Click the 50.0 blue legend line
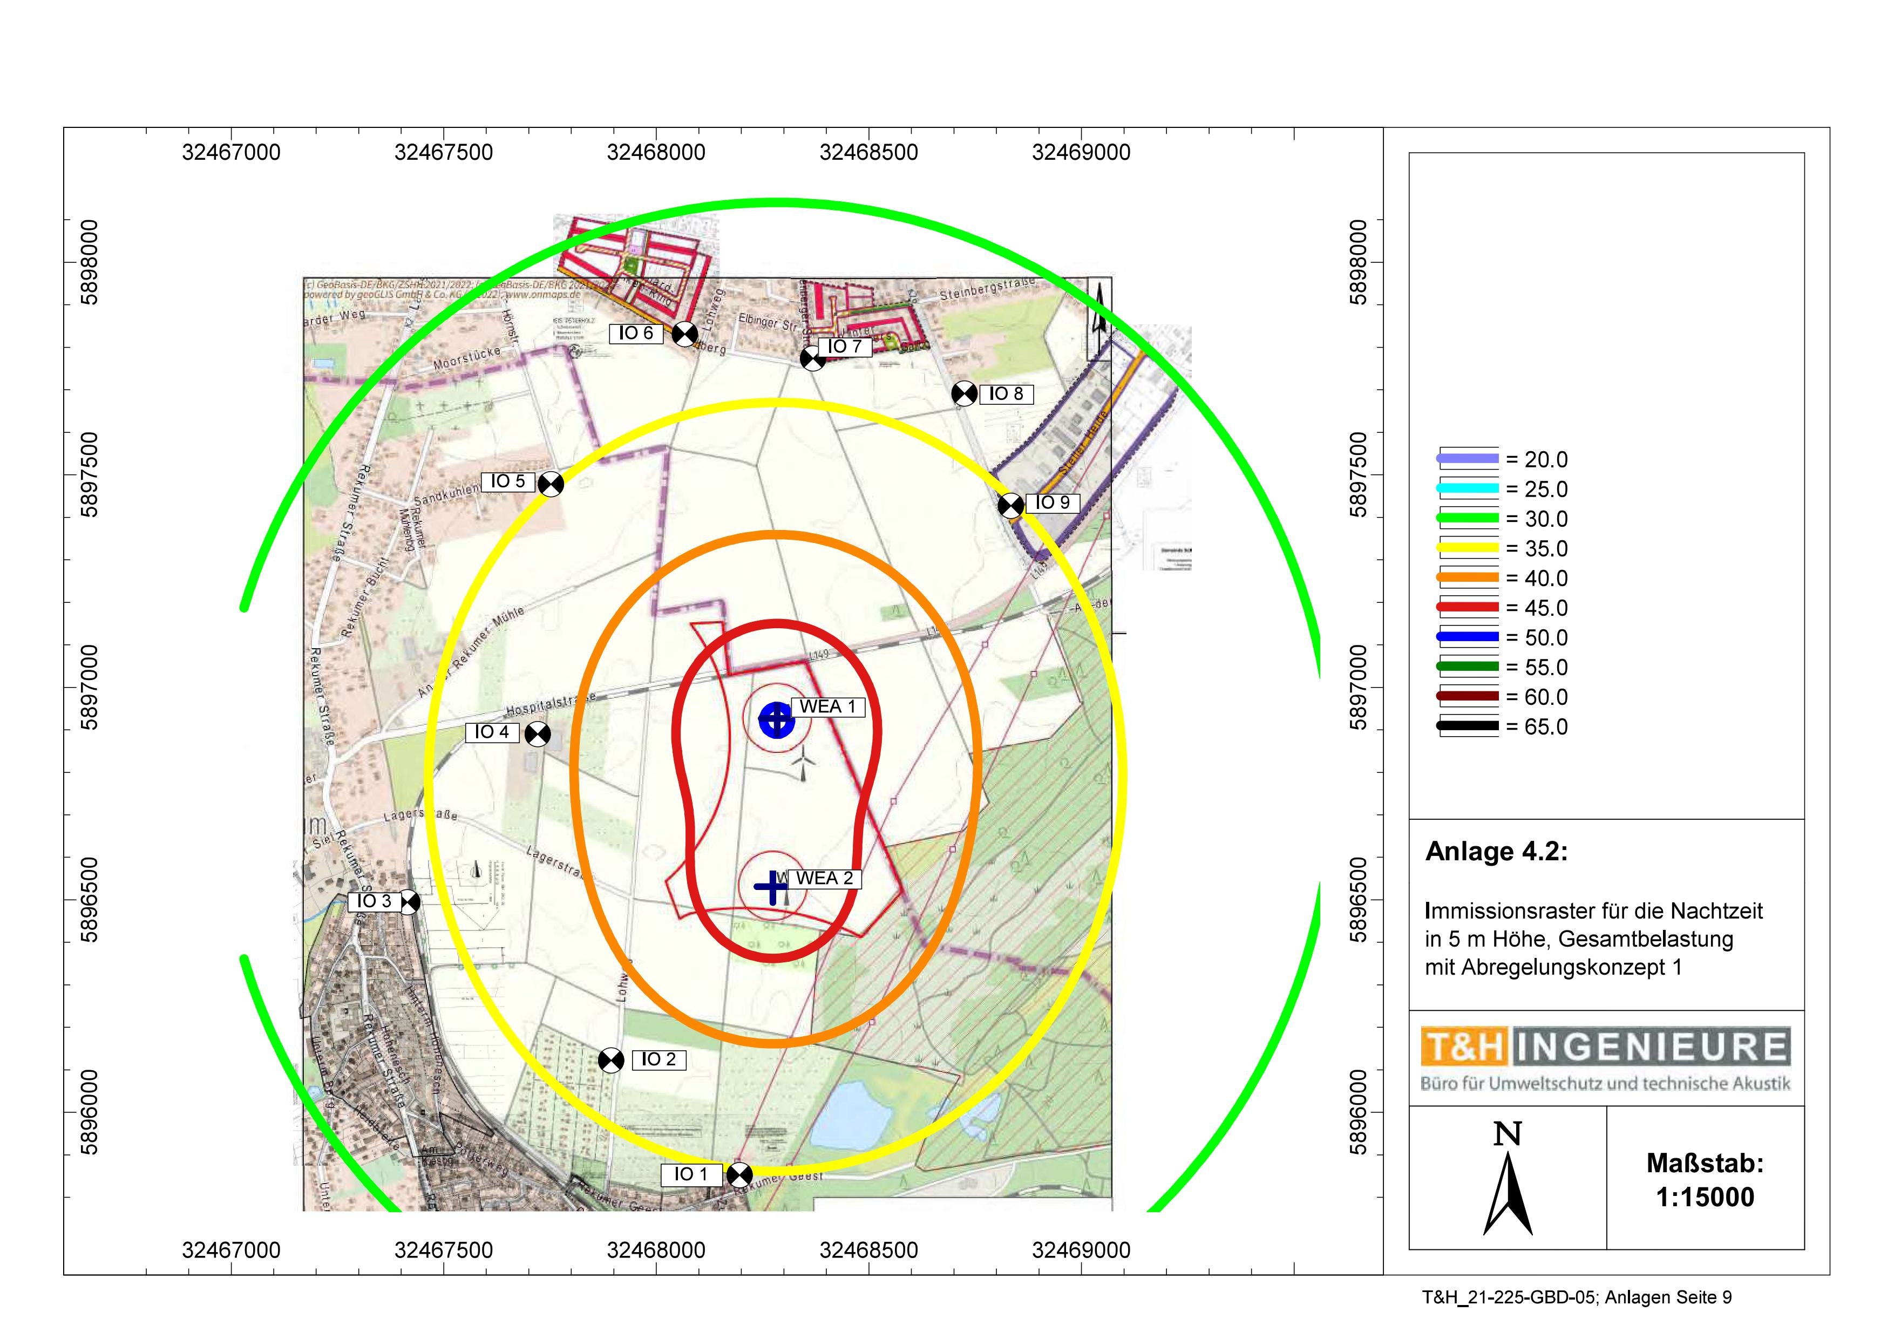The height and width of the screenshot is (1339, 1894). click(x=1468, y=637)
